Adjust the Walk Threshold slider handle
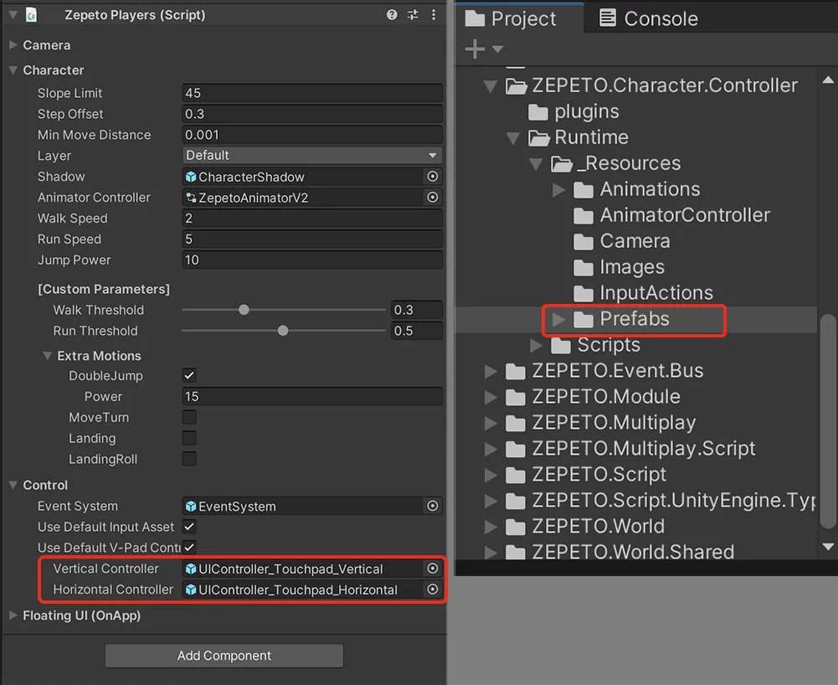This screenshot has width=838, height=685. 244,310
